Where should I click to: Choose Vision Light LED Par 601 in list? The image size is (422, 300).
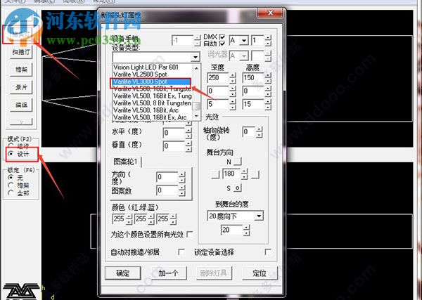pos(152,67)
